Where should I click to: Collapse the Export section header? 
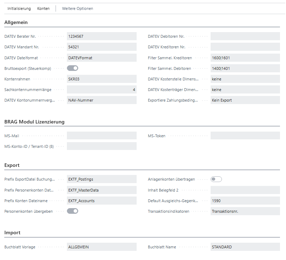coord(12,165)
